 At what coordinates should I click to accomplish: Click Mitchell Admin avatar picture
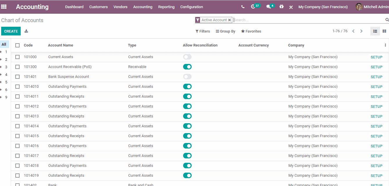[x=359, y=7]
